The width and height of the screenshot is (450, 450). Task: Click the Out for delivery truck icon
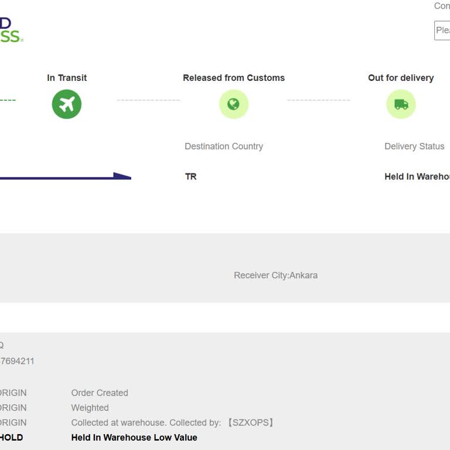click(x=401, y=104)
